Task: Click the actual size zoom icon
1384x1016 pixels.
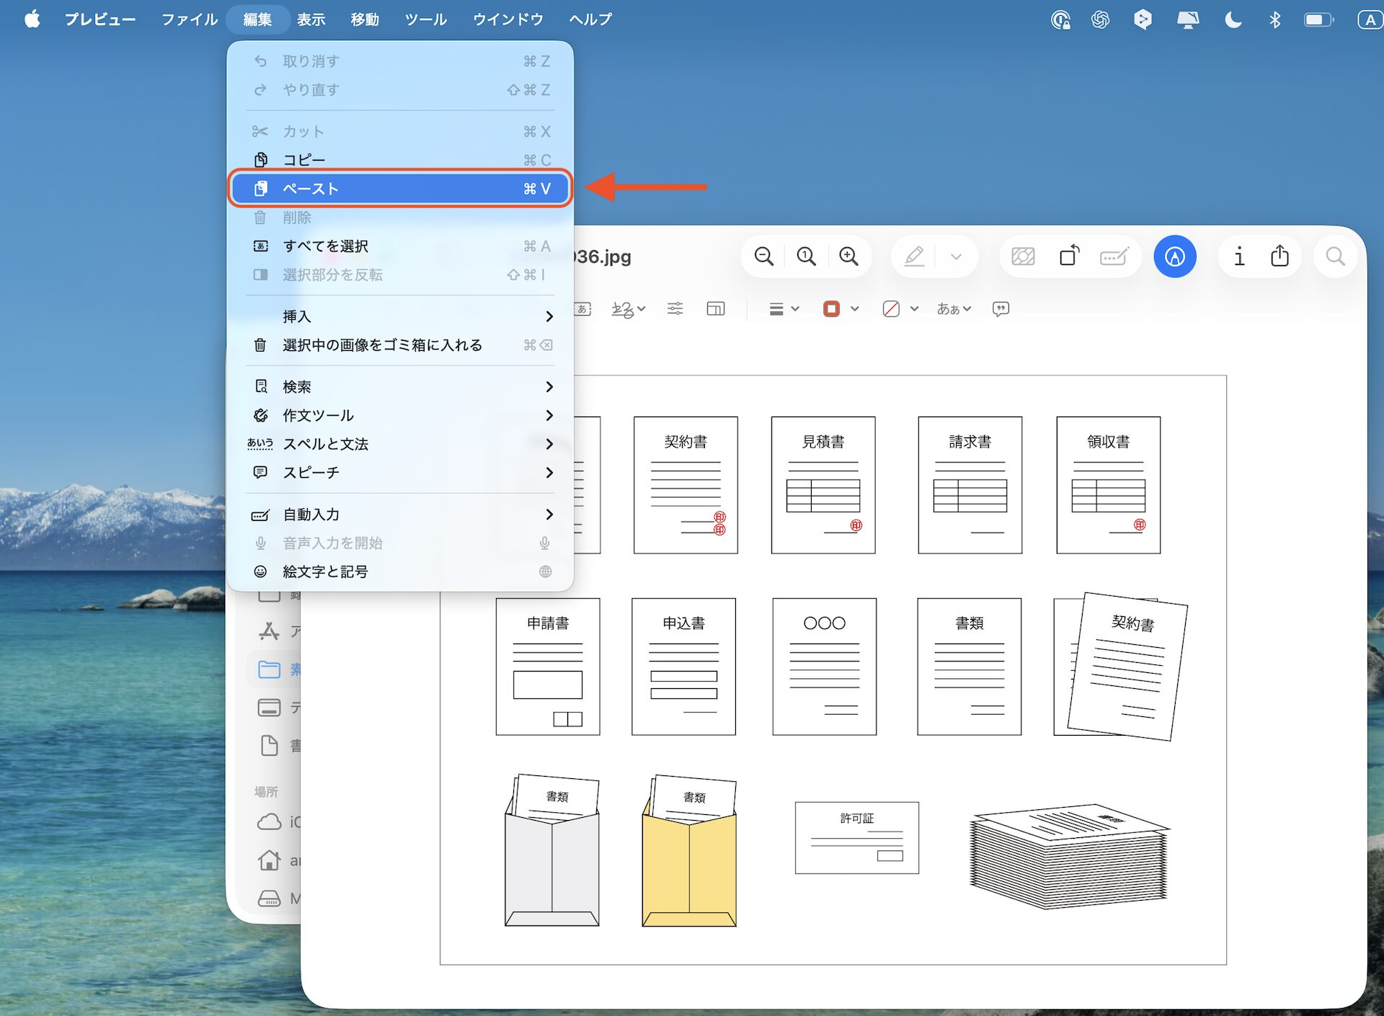Action: click(806, 257)
